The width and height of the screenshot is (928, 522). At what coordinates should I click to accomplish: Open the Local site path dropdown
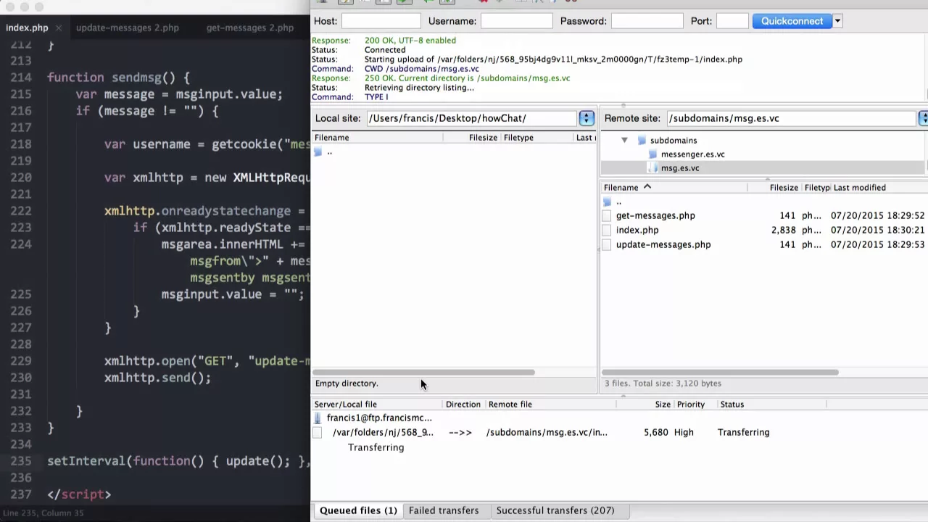587,118
